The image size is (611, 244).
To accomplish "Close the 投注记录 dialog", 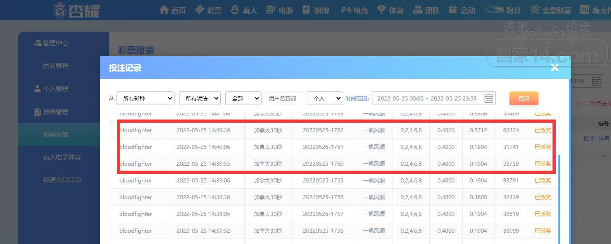I will (554, 68).
